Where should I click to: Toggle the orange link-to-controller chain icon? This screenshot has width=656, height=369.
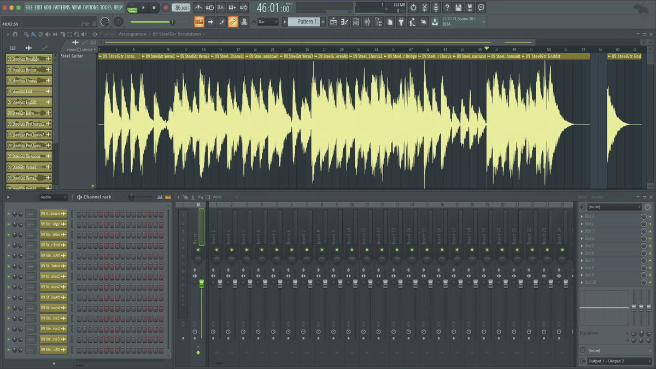[233, 22]
